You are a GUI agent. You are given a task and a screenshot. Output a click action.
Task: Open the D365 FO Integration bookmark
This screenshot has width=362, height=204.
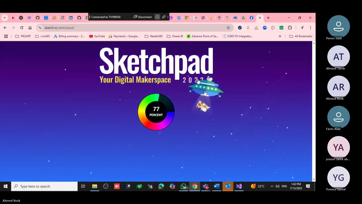[x=238, y=36]
